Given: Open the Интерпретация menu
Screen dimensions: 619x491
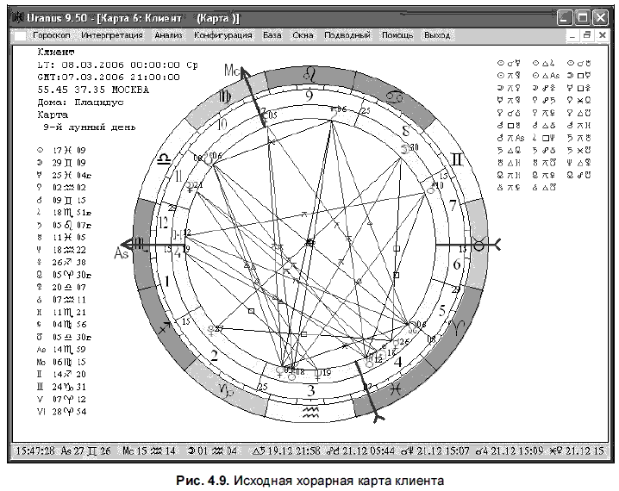Looking at the screenshot, I should (112, 35).
